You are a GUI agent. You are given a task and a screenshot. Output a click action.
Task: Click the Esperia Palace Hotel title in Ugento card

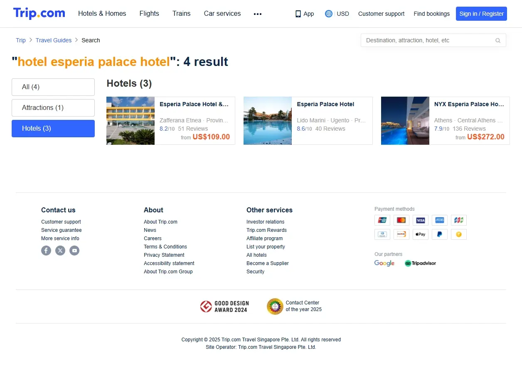pos(325,104)
